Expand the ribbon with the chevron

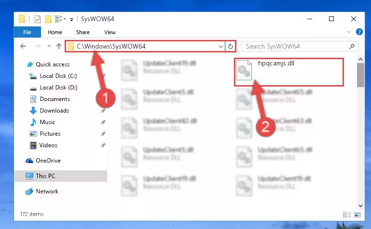coord(348,32)
